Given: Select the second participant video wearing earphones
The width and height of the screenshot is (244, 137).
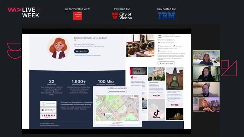Looking at the screenshot, I should pos(206,74).
